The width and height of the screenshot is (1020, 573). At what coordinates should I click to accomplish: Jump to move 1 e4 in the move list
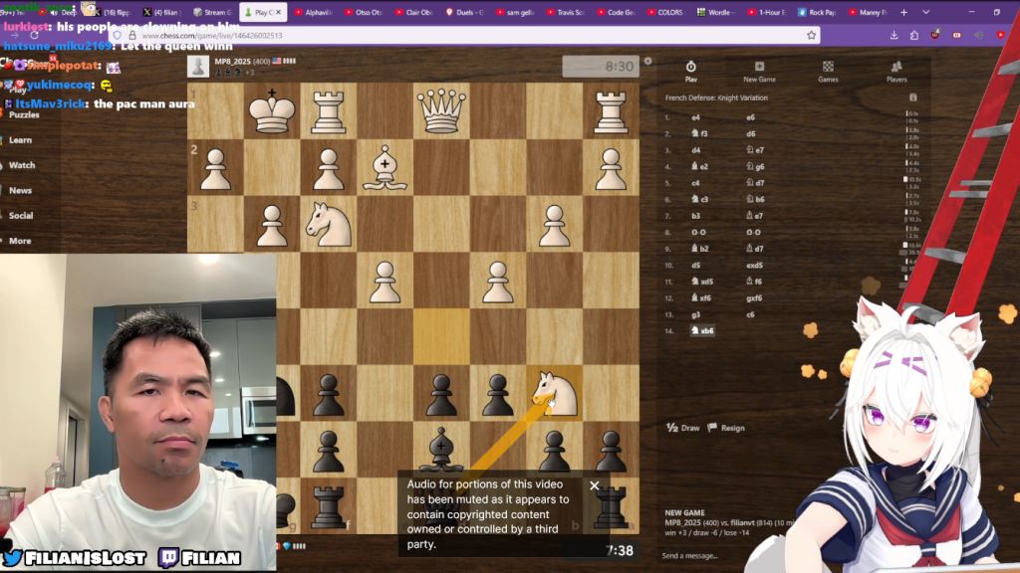(x=695, y=117)
